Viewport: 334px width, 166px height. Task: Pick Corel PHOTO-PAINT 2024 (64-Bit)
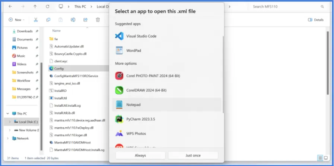pyautogui.click(x=166, y=76)
